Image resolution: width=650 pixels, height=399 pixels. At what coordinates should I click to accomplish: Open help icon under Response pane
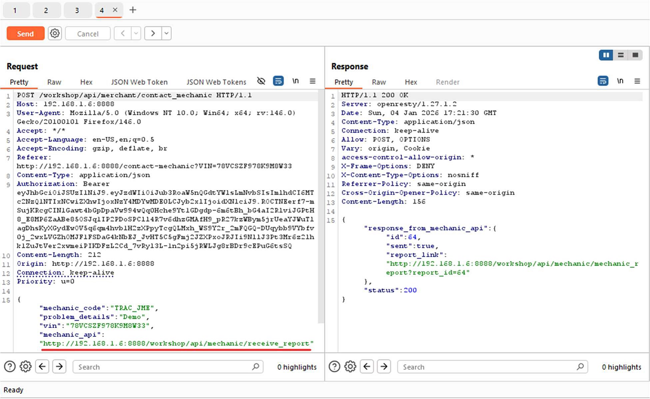[x=334, y=367]
